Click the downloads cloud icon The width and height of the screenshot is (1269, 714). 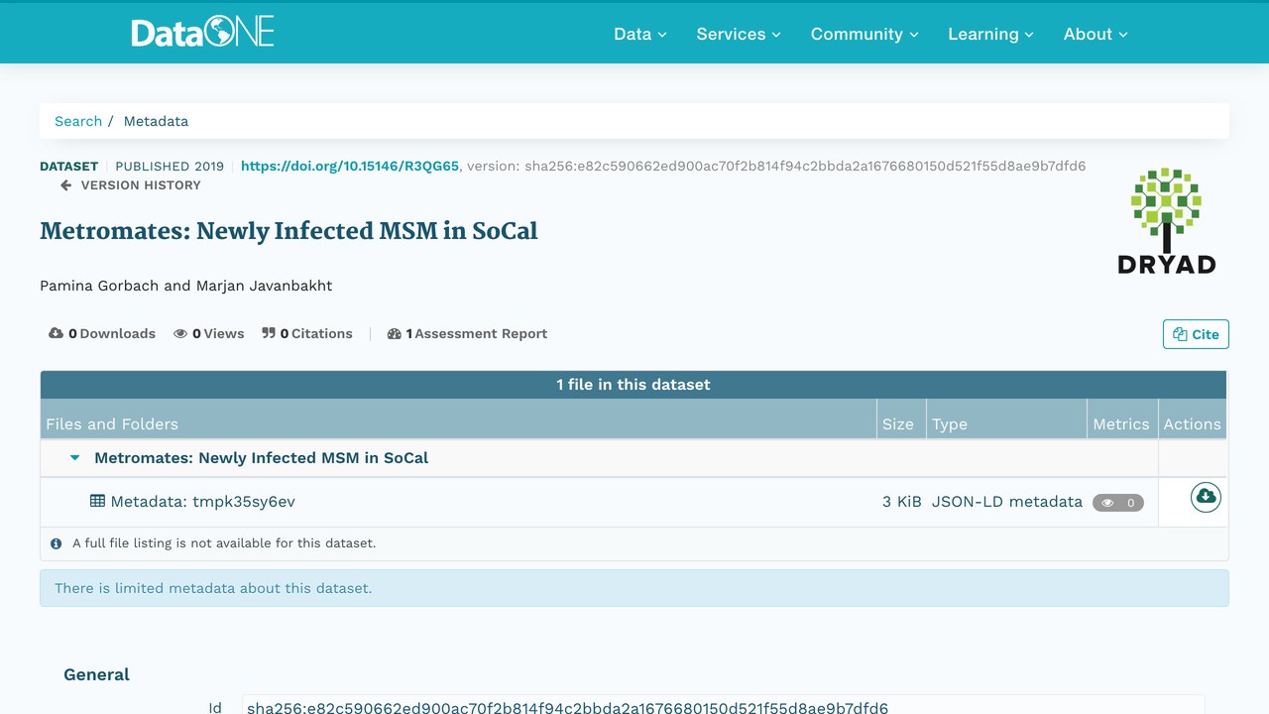click(x=57, y=333)
